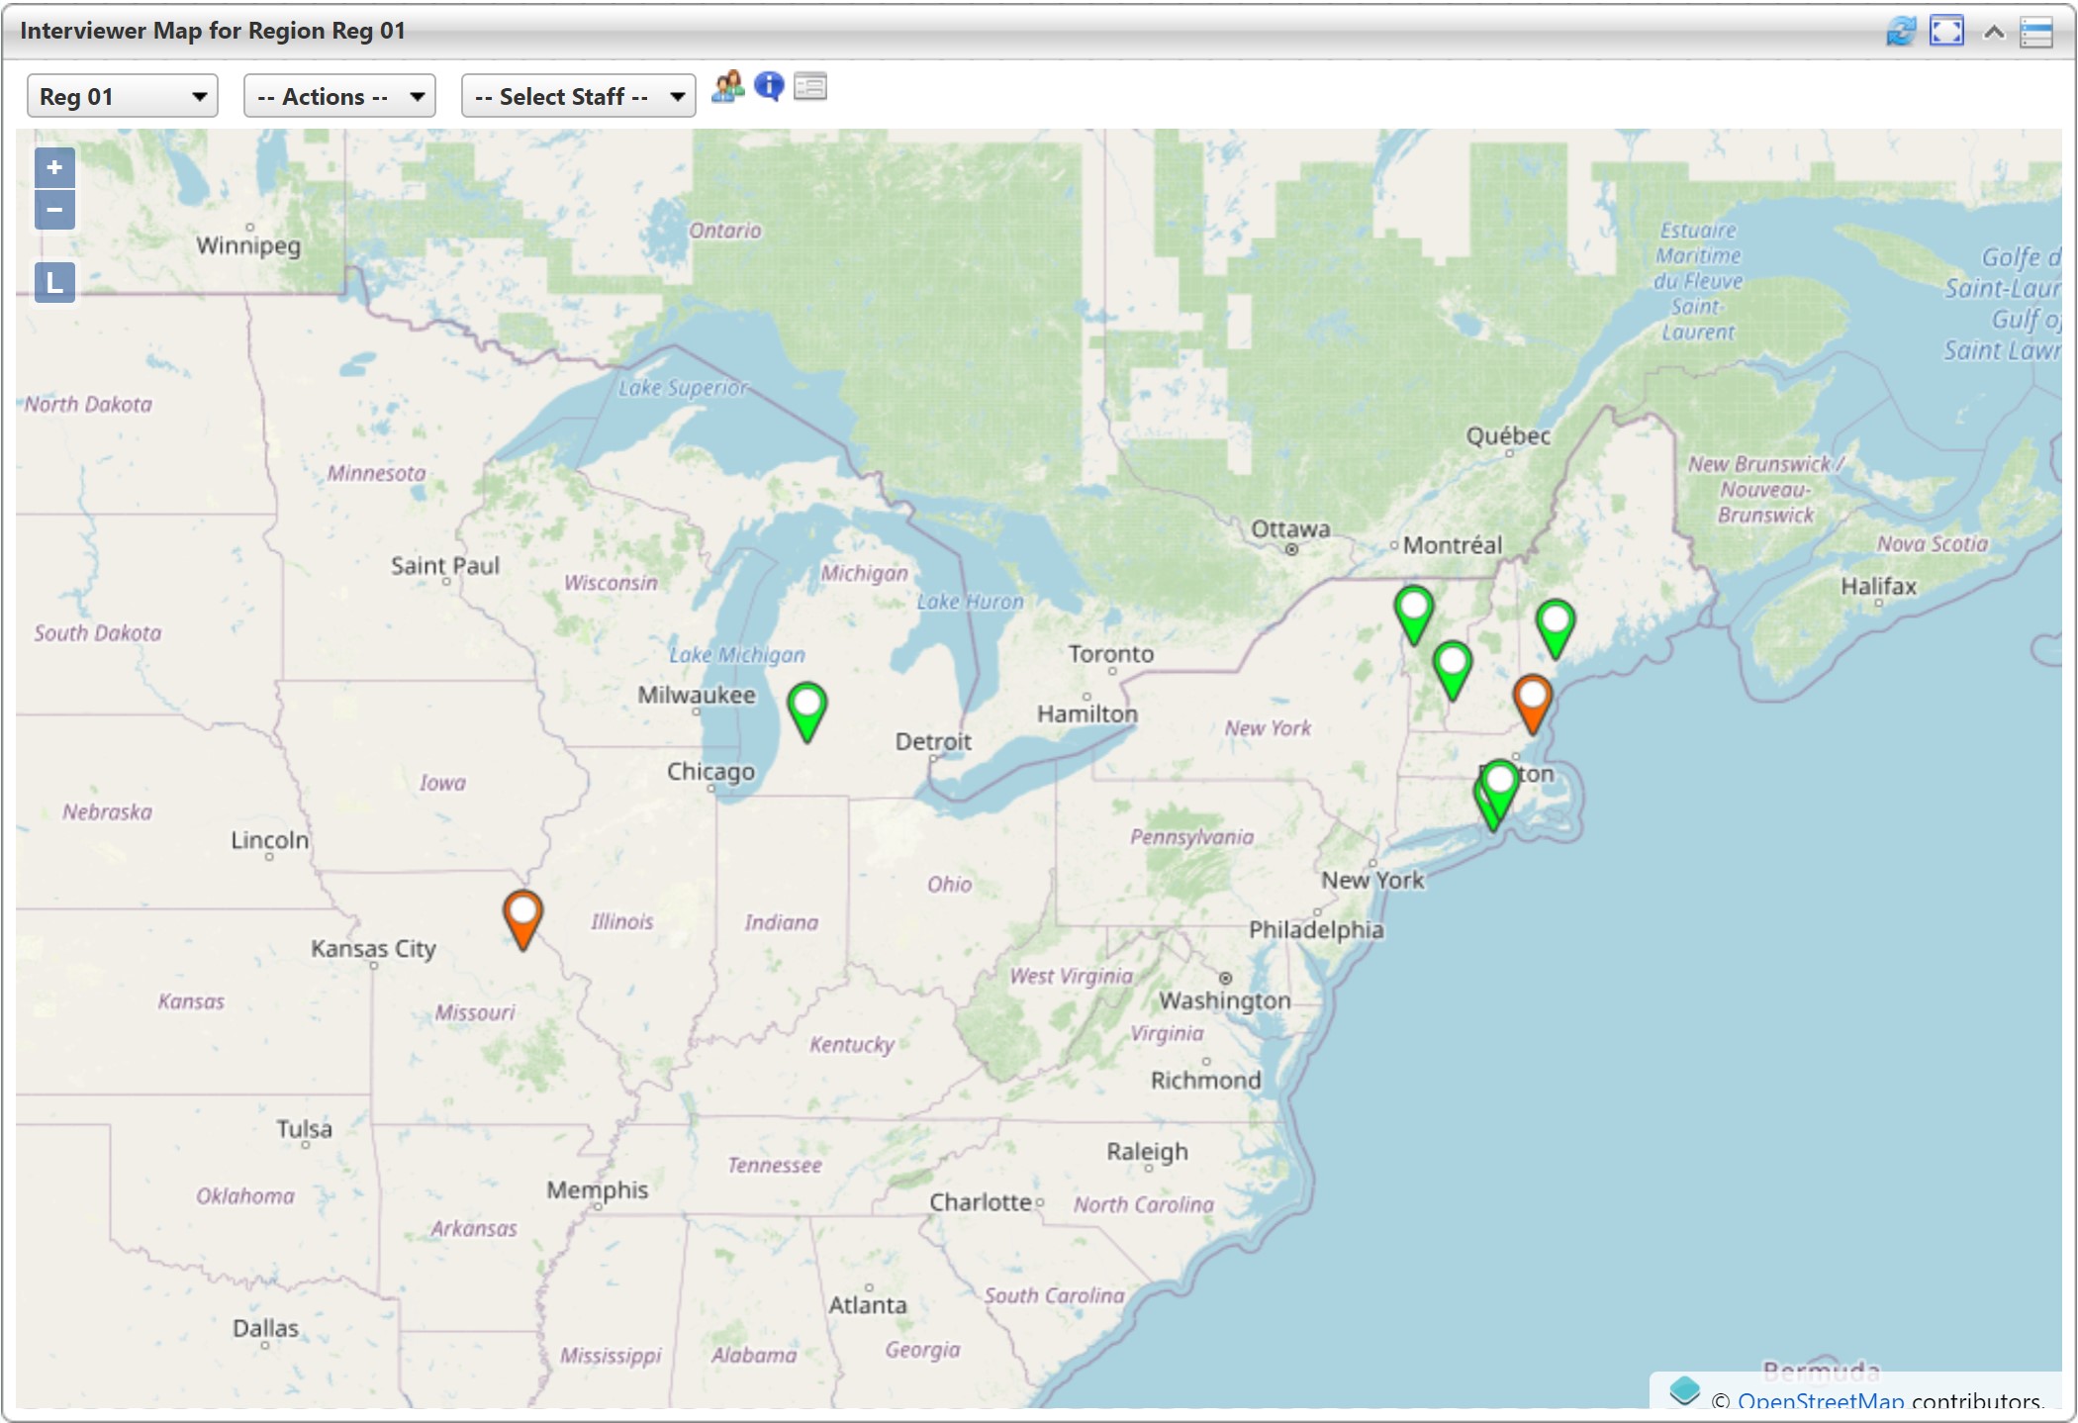Open the Select Staff dropdown
The width and height of the screenshot is (2078, 1423).
tap(578, 97)
